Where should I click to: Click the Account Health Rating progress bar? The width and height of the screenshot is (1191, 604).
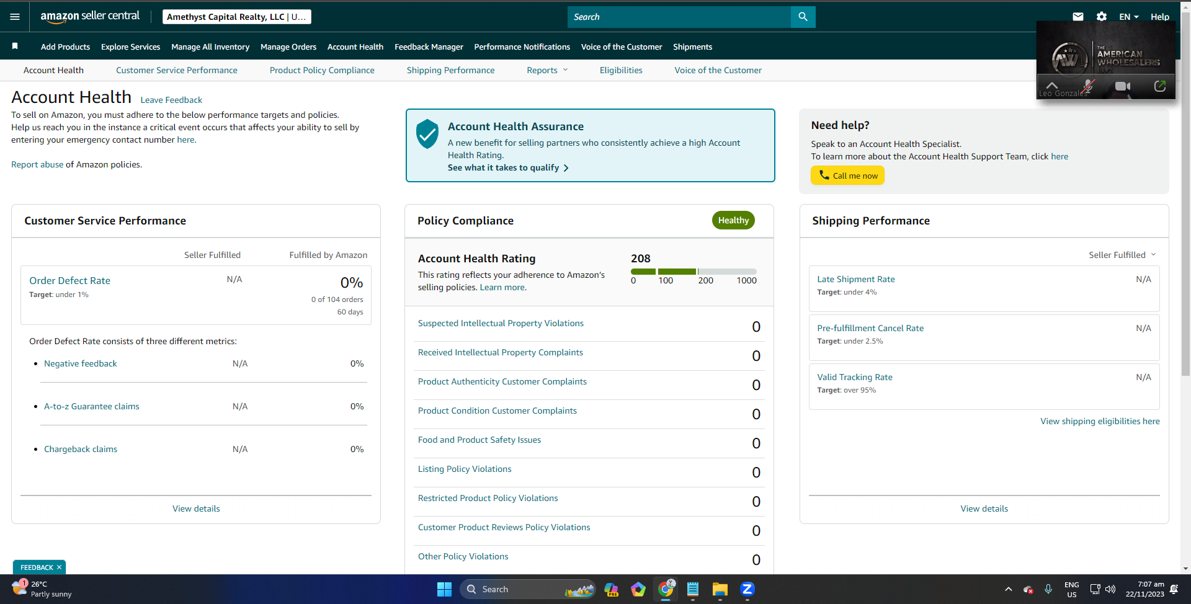[x=694, y=272]
